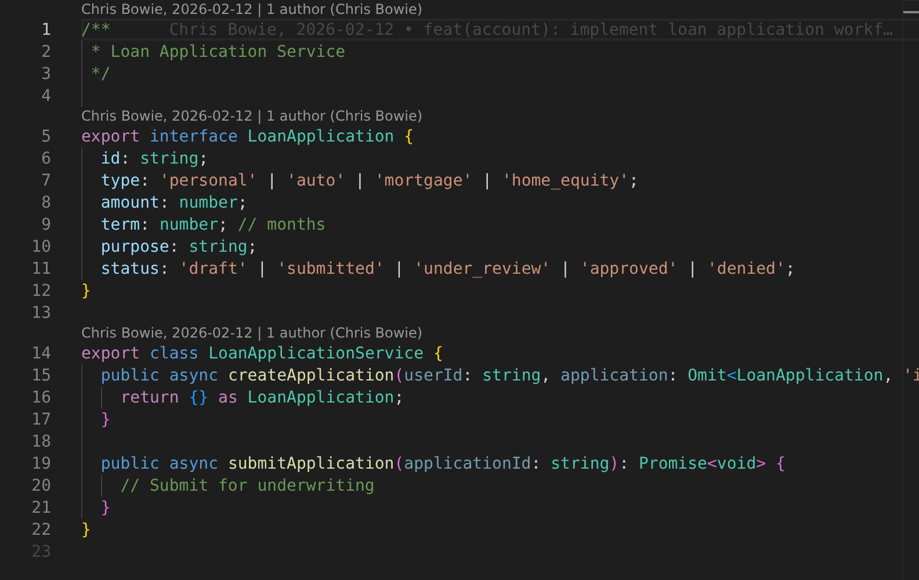This screenshot has height=580, width=919.
Task: Click the 'Loan Application Service' comment text
Action: 228,52
